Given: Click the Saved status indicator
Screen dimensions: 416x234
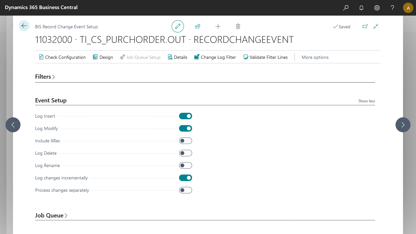Looking at the screenshot, I should [342, 27].
